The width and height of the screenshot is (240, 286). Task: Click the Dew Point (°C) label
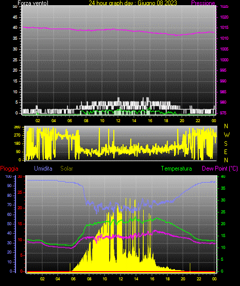220,169
